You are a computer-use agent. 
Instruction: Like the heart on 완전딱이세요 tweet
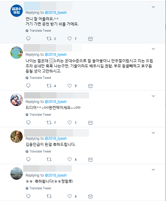[70, 123]
